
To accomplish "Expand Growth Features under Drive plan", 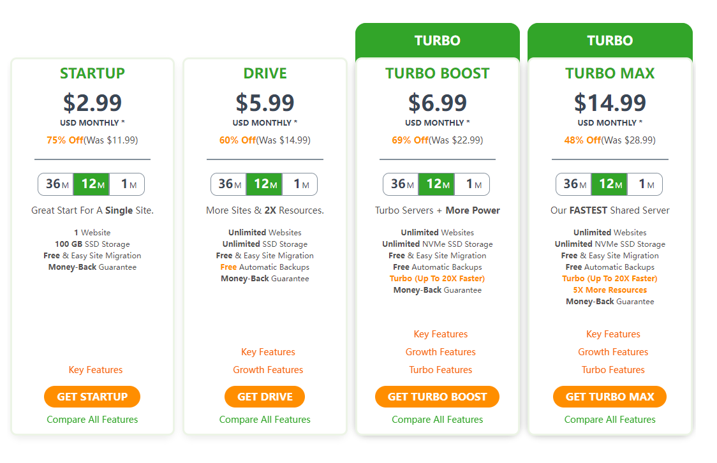I will click(268, 370).
